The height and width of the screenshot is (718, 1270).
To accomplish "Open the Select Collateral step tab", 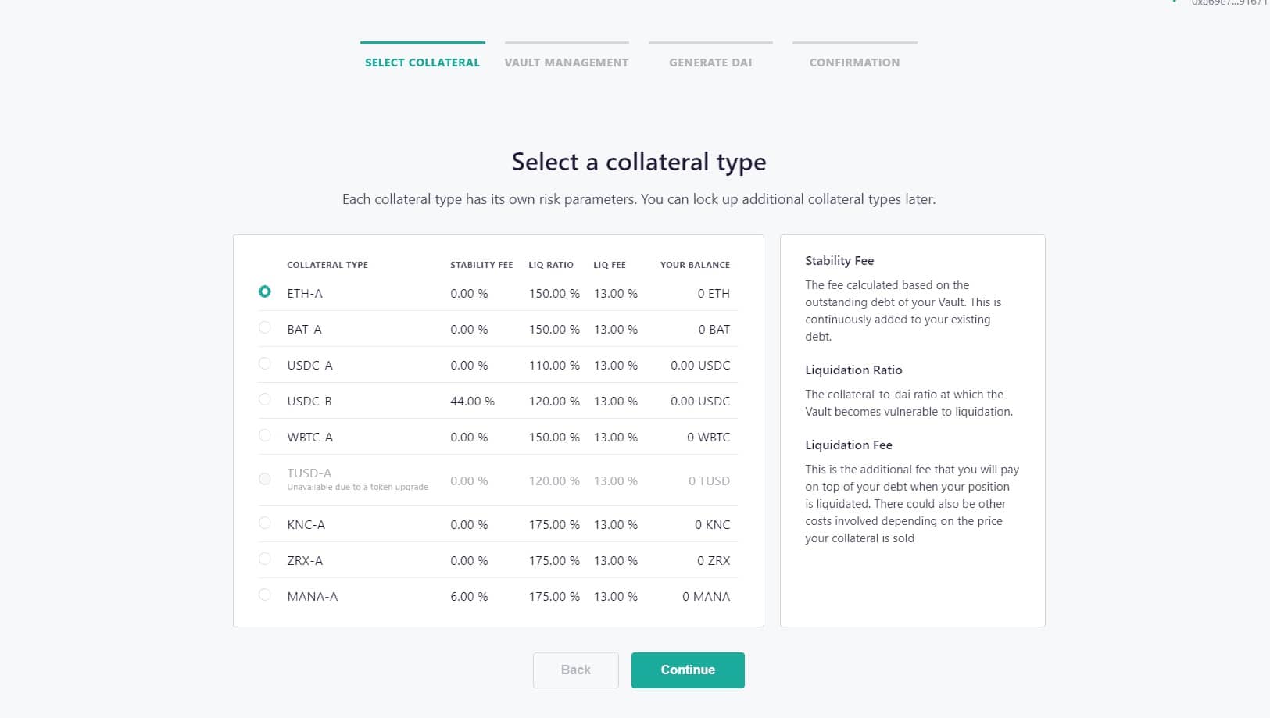I will point(422,63).
